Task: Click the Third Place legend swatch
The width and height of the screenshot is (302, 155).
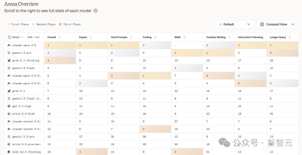Action: [60, 24]
